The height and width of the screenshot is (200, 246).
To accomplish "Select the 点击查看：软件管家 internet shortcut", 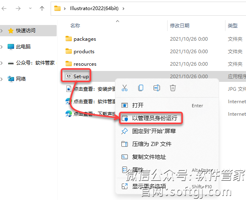I will pyautogui.click(x=94, y=102).
